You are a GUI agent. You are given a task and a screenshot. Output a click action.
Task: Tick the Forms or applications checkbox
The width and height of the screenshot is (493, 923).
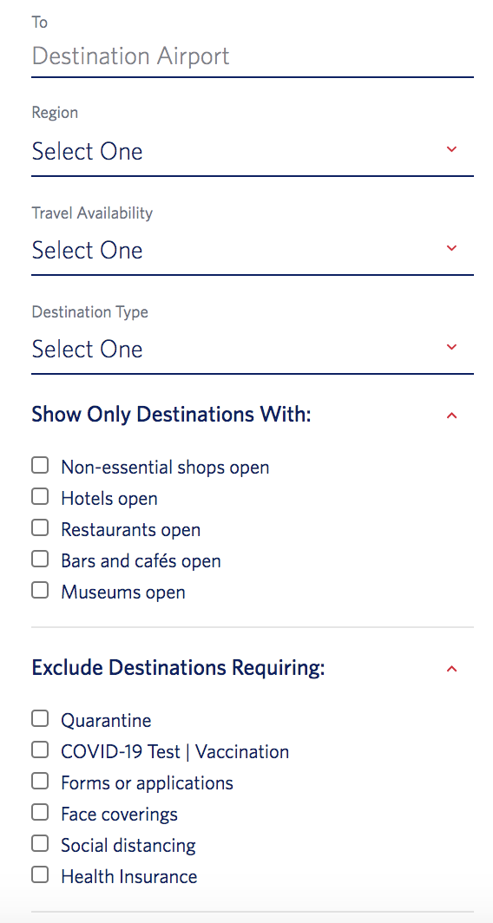[x=40, y=781]
